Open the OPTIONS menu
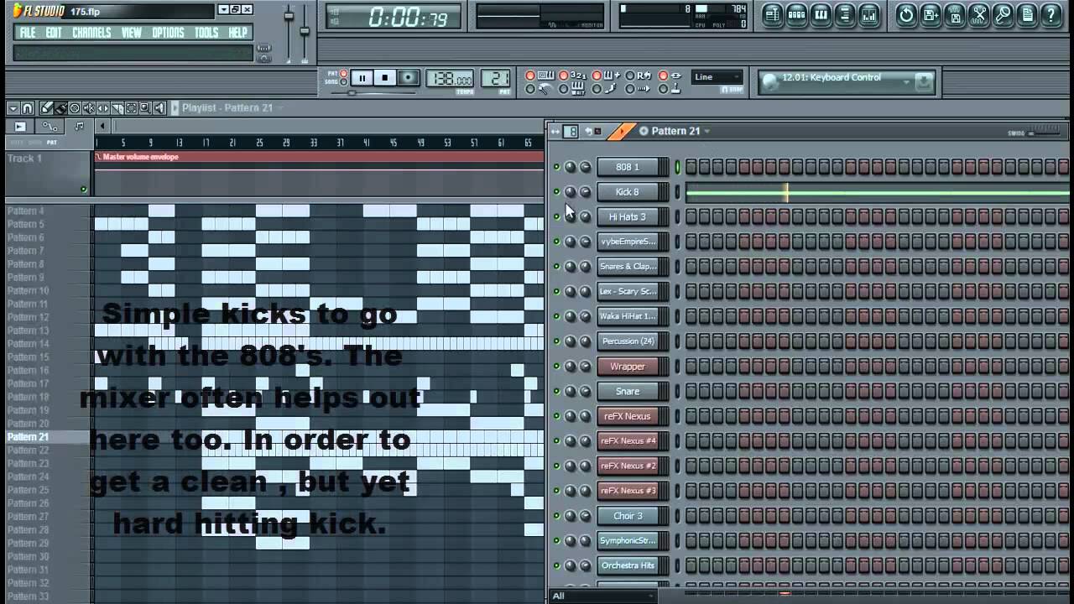 tap(168, 33)
